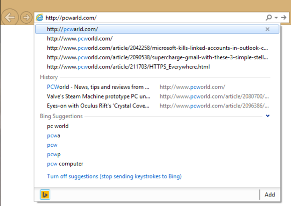Turn off suggestions link
This screenshot has height=206, width=291.
(x=114, y=176)
